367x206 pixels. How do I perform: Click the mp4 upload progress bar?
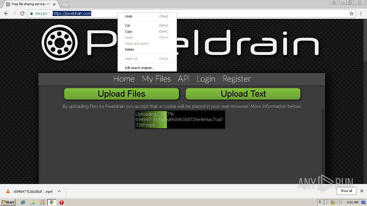[180, 120]
